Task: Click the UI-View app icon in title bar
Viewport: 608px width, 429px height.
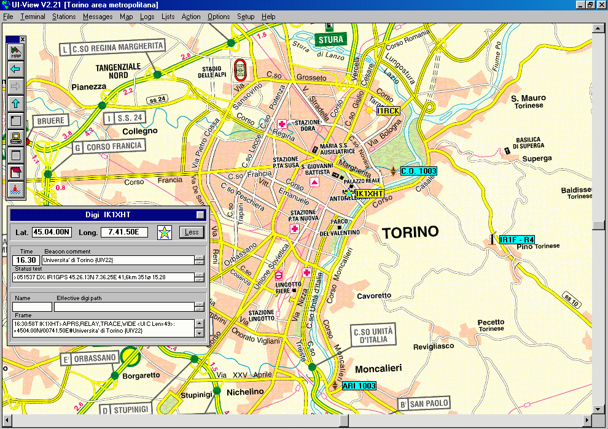Action: click(x=5, y=5)
